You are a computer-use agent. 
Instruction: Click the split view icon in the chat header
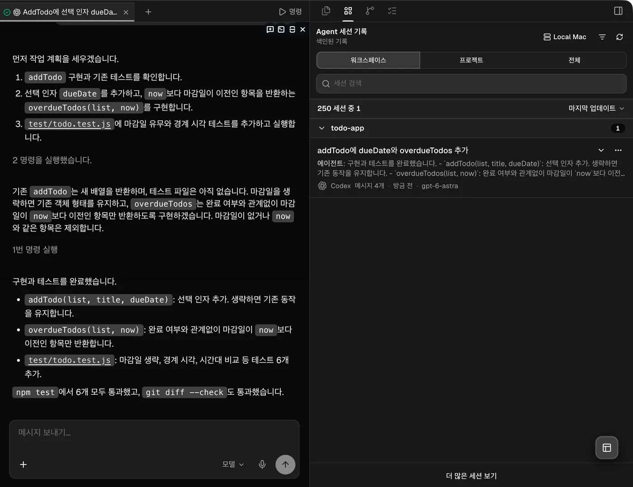coord(292,29)
